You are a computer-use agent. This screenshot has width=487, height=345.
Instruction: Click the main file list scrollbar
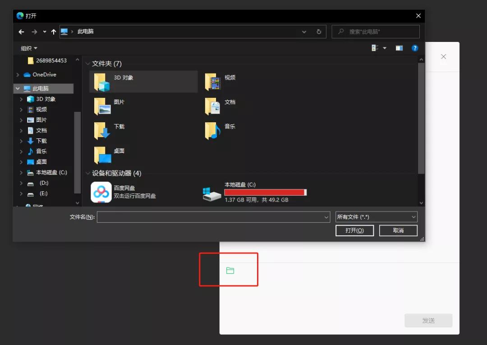pyautogui.click(x=421, y=118)
